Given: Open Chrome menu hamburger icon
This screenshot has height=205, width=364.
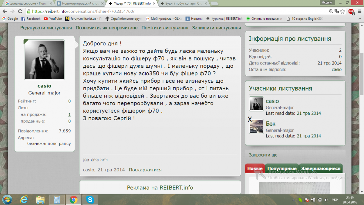Looking at the screenshot, I should (x=359, y=12).
